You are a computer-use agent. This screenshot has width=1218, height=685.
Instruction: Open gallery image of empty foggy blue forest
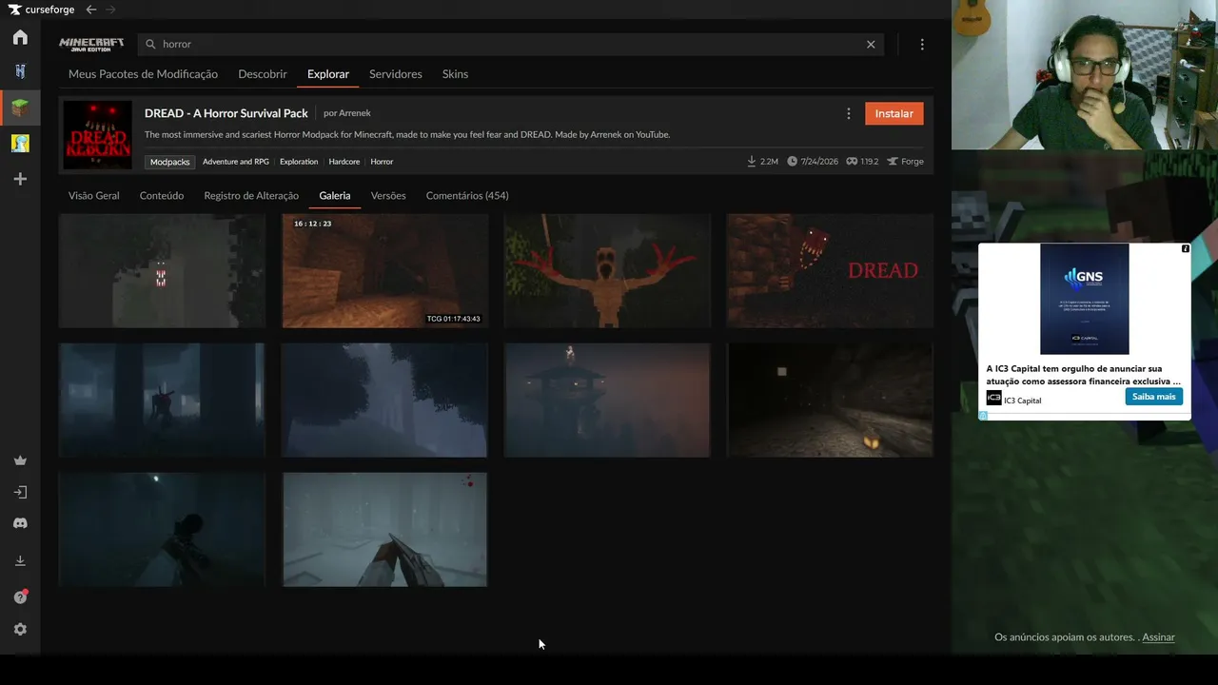pyautogui.click(x=385, y=401)
